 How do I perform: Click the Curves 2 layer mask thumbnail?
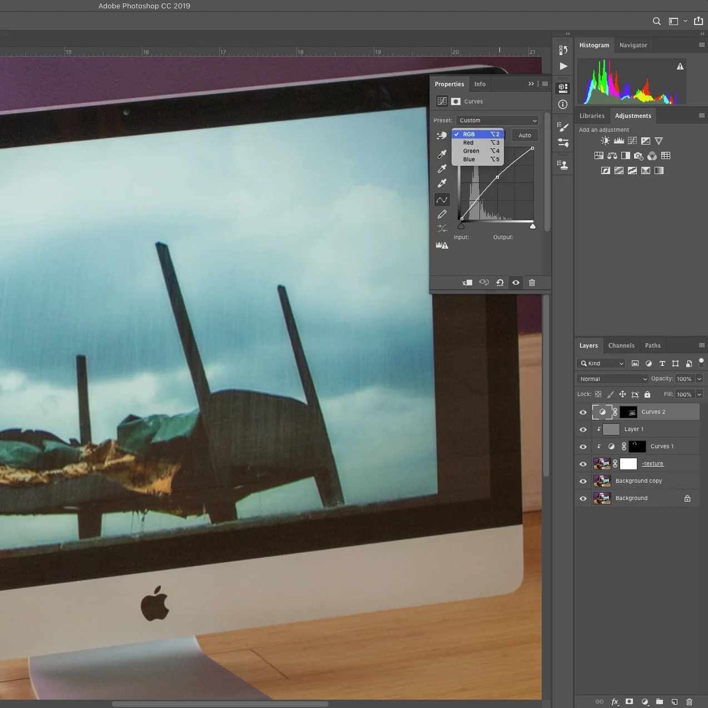coord(628,412)
